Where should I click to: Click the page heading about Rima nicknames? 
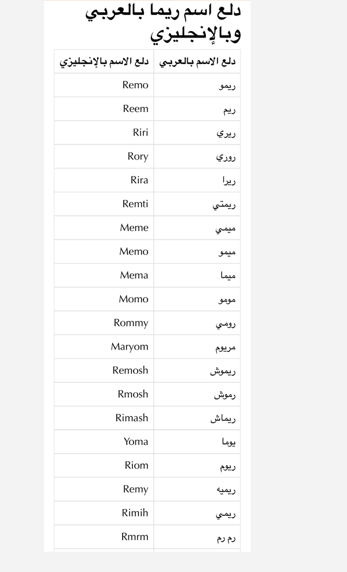[163, 22]
